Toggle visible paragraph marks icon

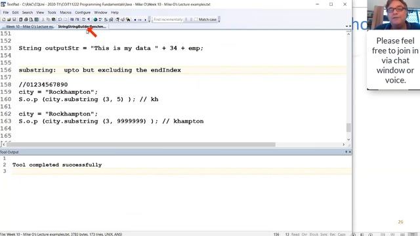pos(89,20)
